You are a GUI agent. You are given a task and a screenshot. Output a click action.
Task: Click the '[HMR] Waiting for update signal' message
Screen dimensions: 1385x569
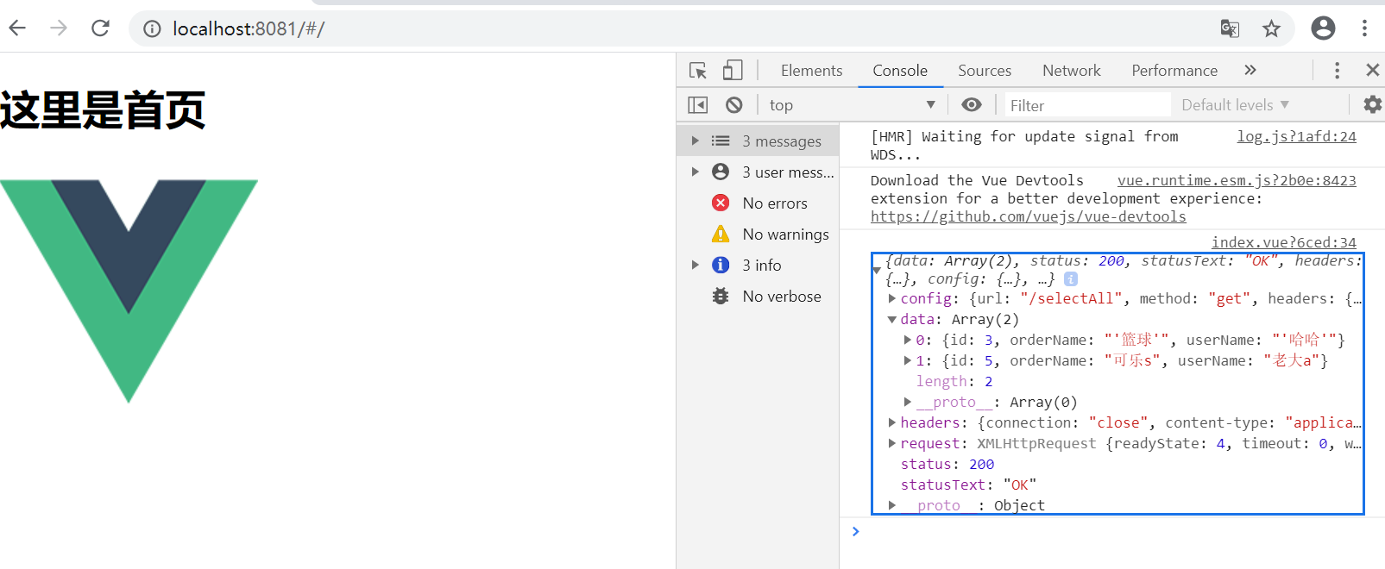click(1024, 145)
